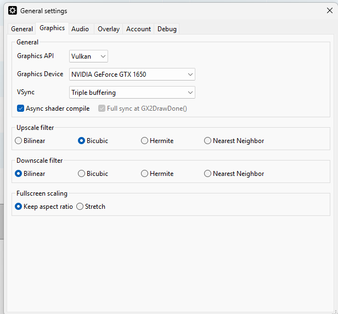The height and width of the screenshot is (314, 338).
Task: Click the settings gear icon in title bar
Action: coord(12,10)
